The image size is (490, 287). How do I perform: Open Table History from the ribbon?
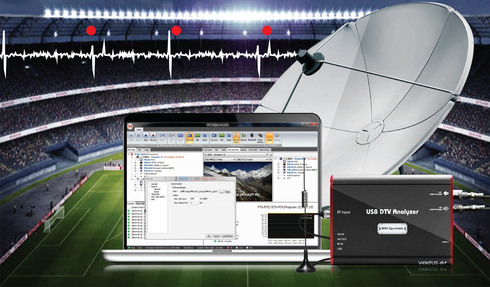click(x=260, y=138)
